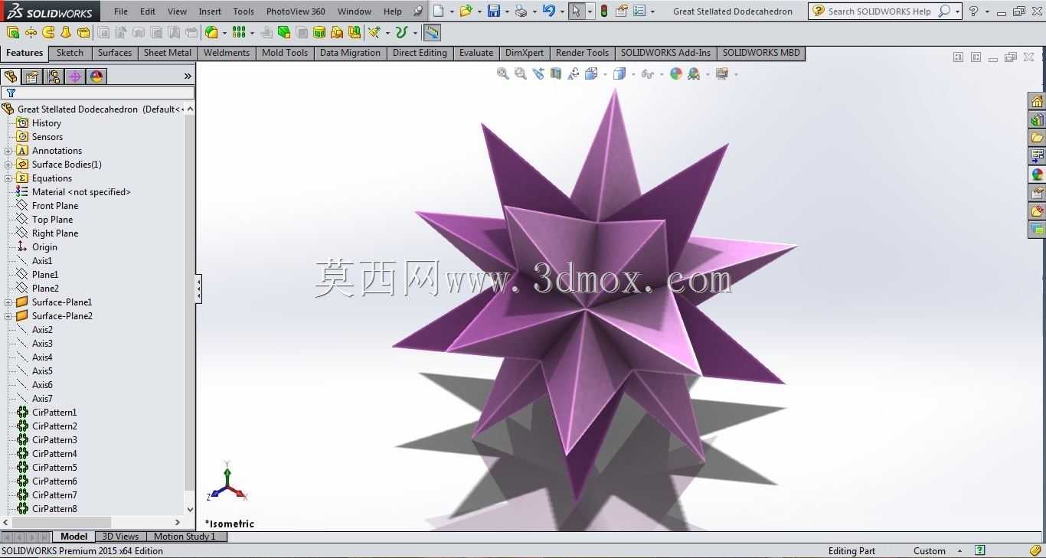The height and width of the screenshot is (558, 1046).
Task: Switch to the Surfaces tab
Action: [x=115, y=53]
